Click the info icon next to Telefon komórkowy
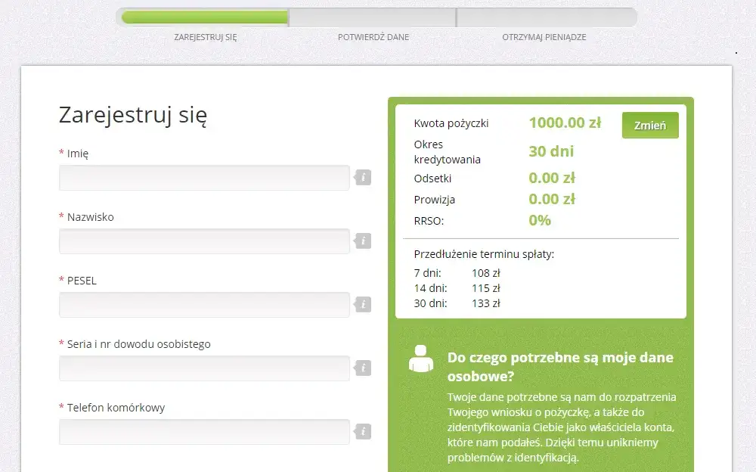The height and width of the screenshot is (472, 756). (363, 431)
